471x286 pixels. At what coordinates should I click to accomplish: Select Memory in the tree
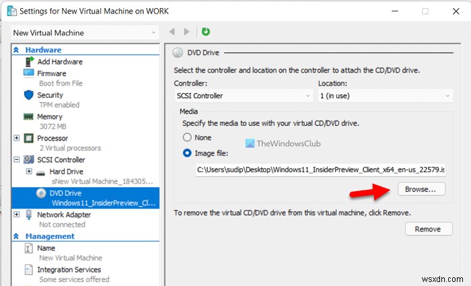50,116
